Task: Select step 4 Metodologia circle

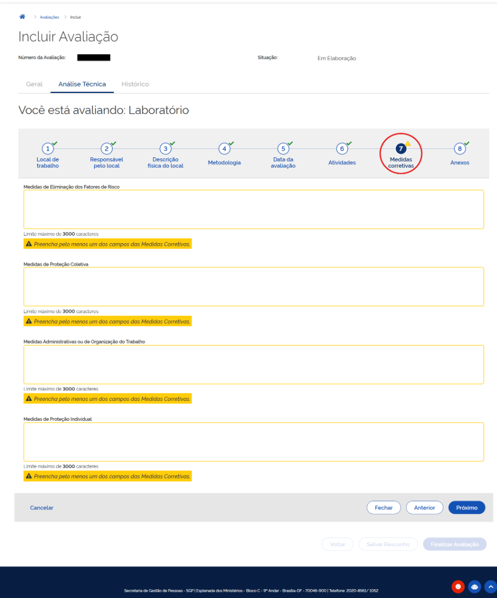Action: pyautogui.click(x=224, y=149)
